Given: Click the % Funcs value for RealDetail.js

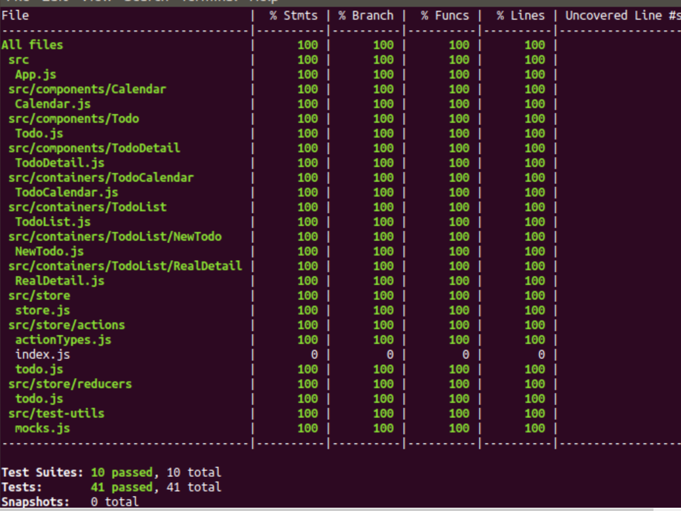Looking at the screenshot, I should [x=459, y=281].
